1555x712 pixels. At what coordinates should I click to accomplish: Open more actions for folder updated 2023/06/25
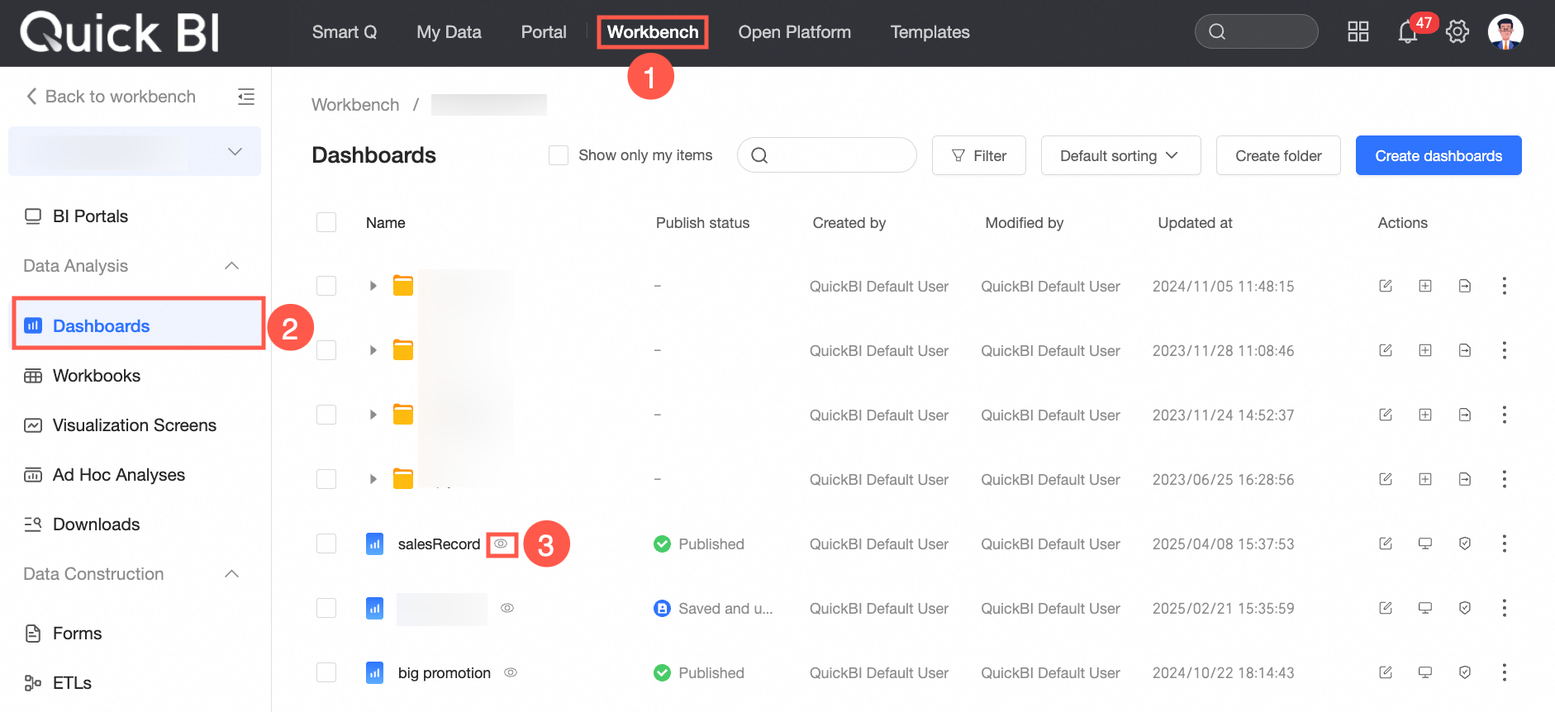point(1505,479)
